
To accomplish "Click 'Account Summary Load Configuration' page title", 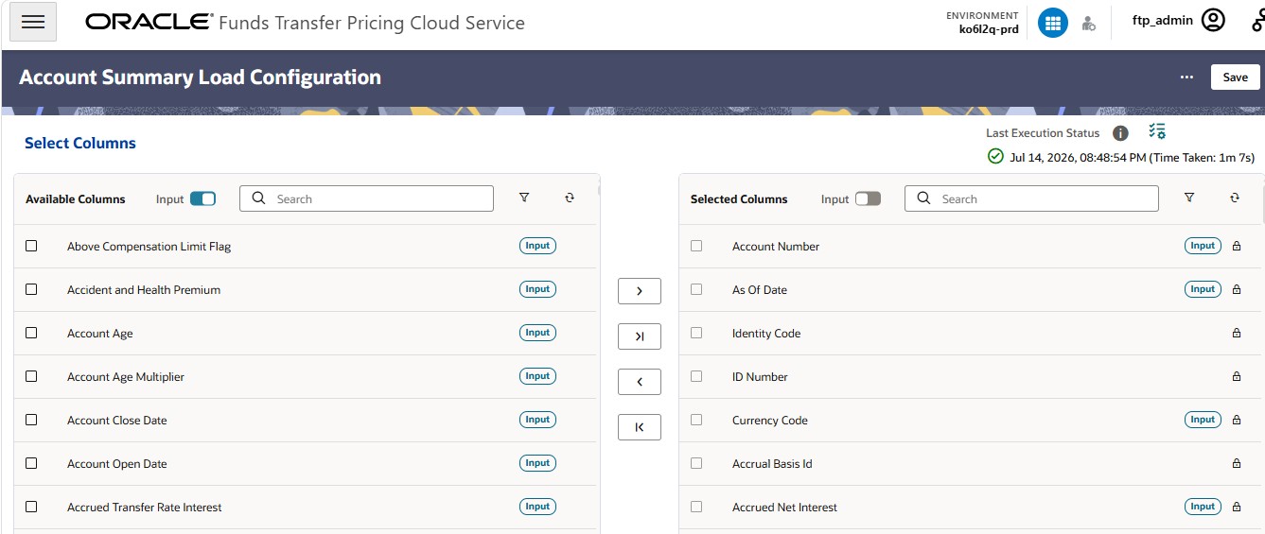I will pyautogui.click(x=200, y=78).
